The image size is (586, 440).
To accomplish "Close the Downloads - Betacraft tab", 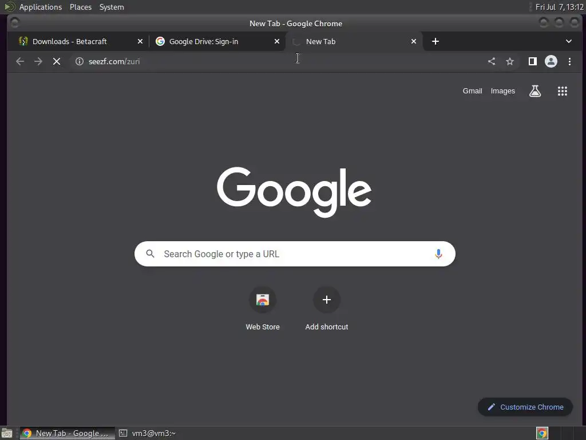I will (140, 41).
